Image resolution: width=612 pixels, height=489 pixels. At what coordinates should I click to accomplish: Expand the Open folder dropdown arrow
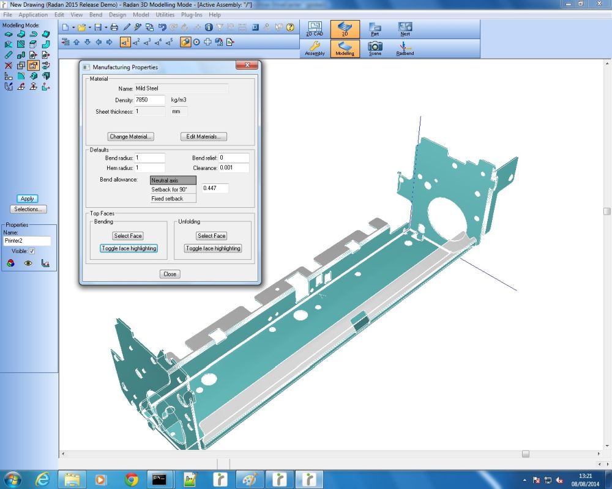pos(89,28)
